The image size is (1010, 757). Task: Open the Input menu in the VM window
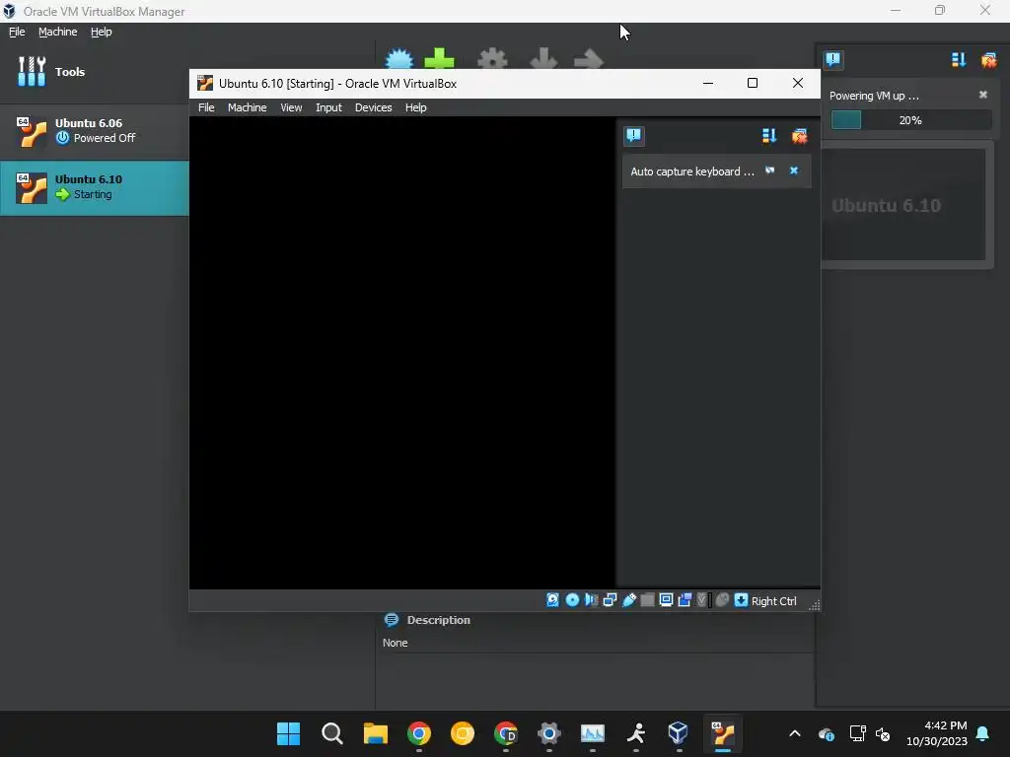[328, 107]
